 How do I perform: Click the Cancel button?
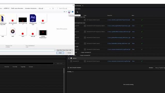pos(69,53)
